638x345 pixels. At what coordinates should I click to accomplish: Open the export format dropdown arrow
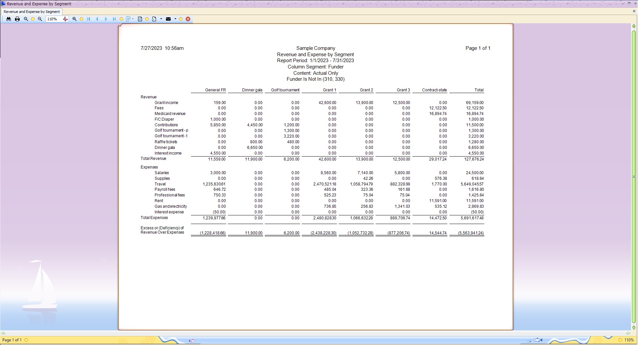click(161, 19)
